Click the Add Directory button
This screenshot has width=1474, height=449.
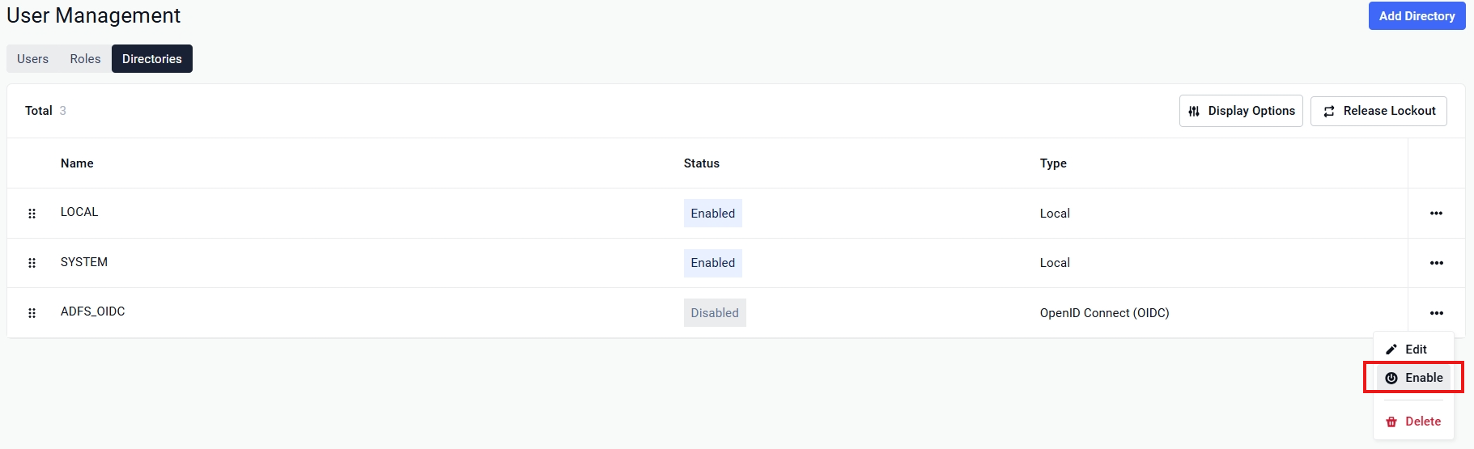coord(1417,16)
